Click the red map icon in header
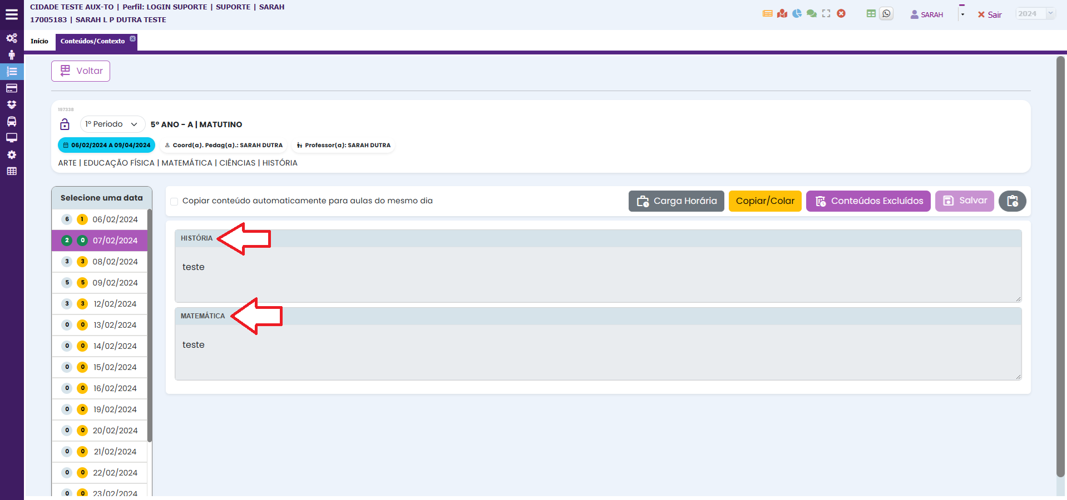This screenshot has width=1067, height=500. coord(782,14)
